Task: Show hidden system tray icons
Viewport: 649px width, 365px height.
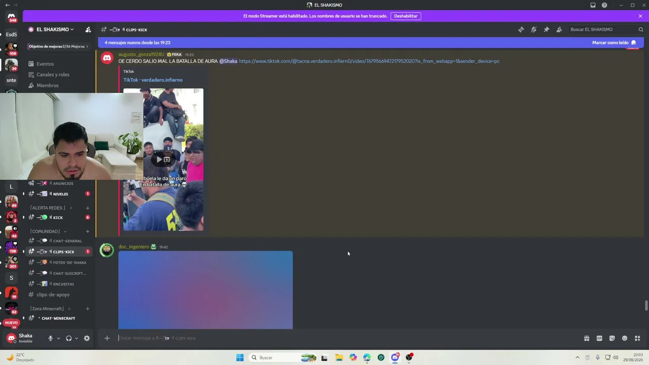Action: [577, 357]
